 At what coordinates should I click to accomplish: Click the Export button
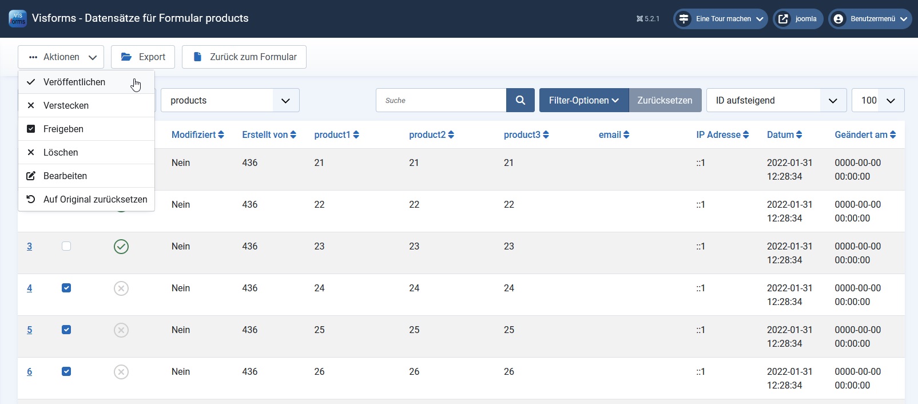[x=143, y=57]
